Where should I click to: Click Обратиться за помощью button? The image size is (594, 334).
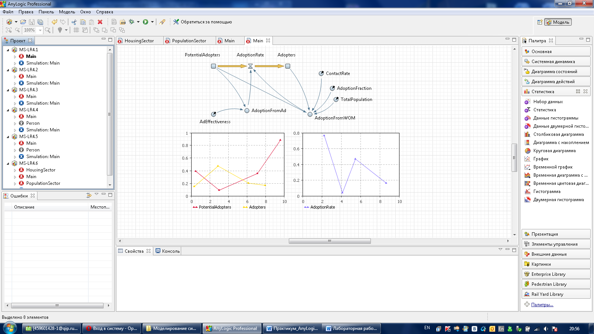point(206,22)
